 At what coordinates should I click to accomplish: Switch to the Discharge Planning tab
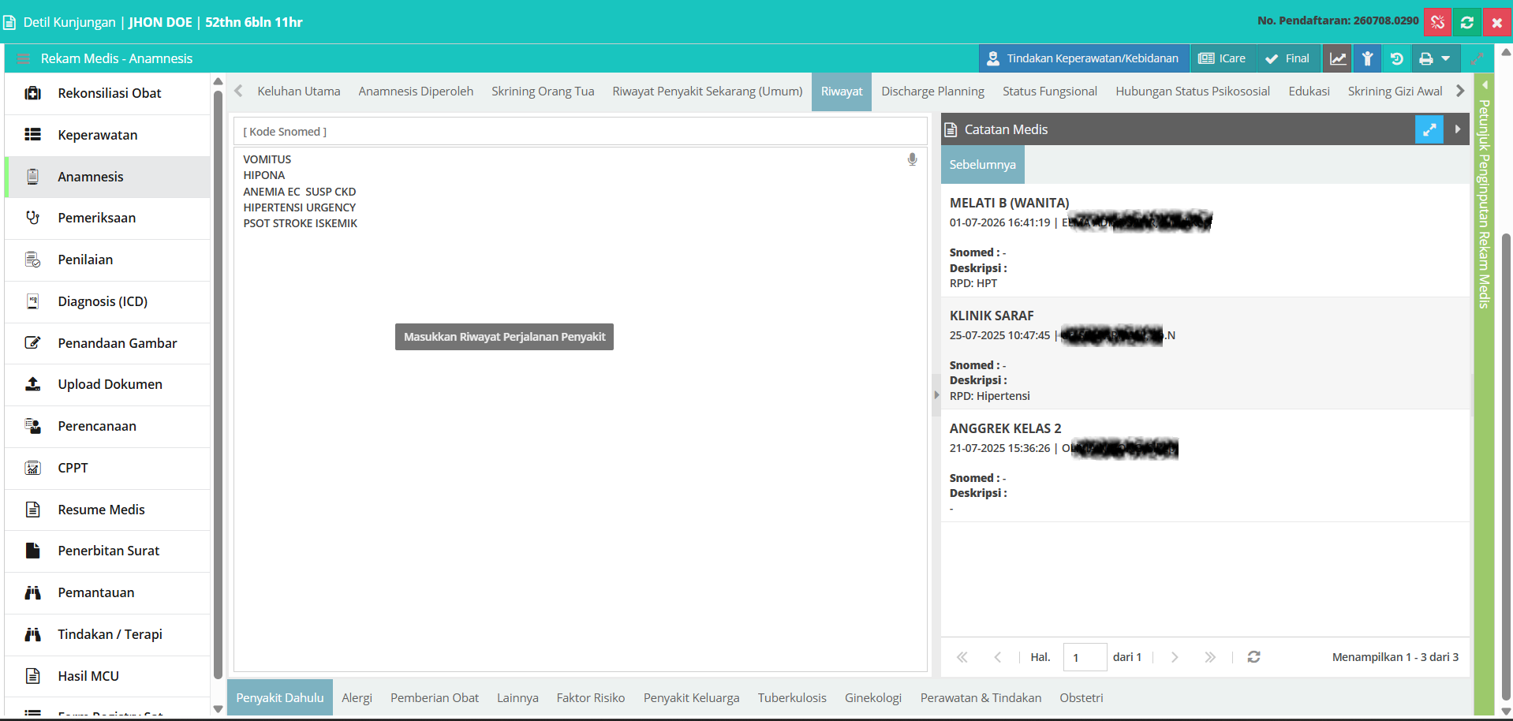coord(932,92)
